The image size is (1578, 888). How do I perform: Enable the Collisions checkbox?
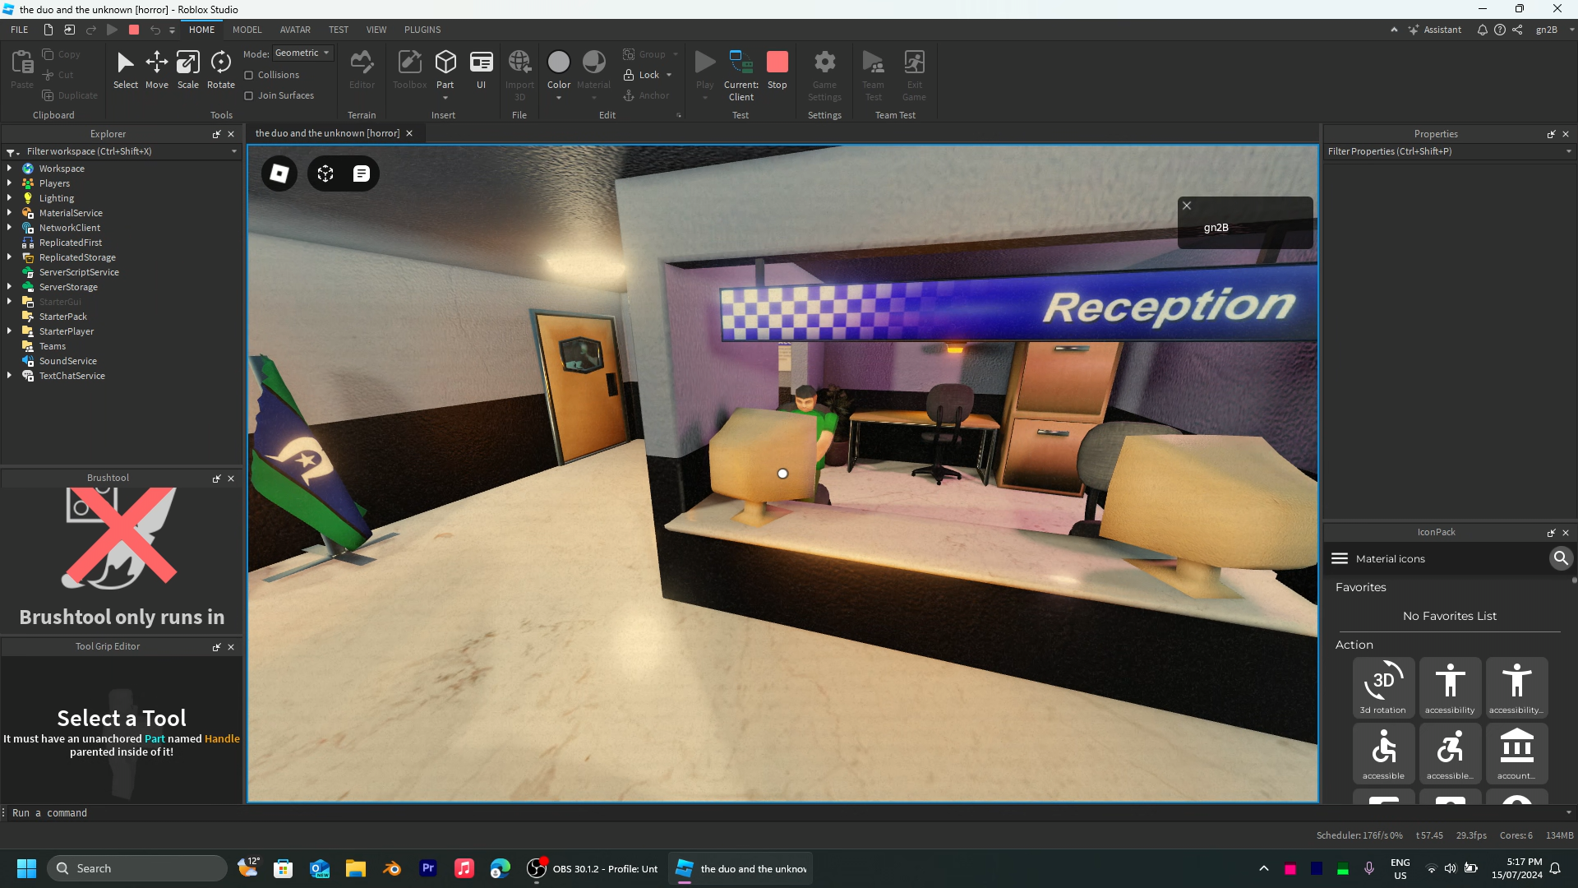pyautogui.click(x=249, y=75)
